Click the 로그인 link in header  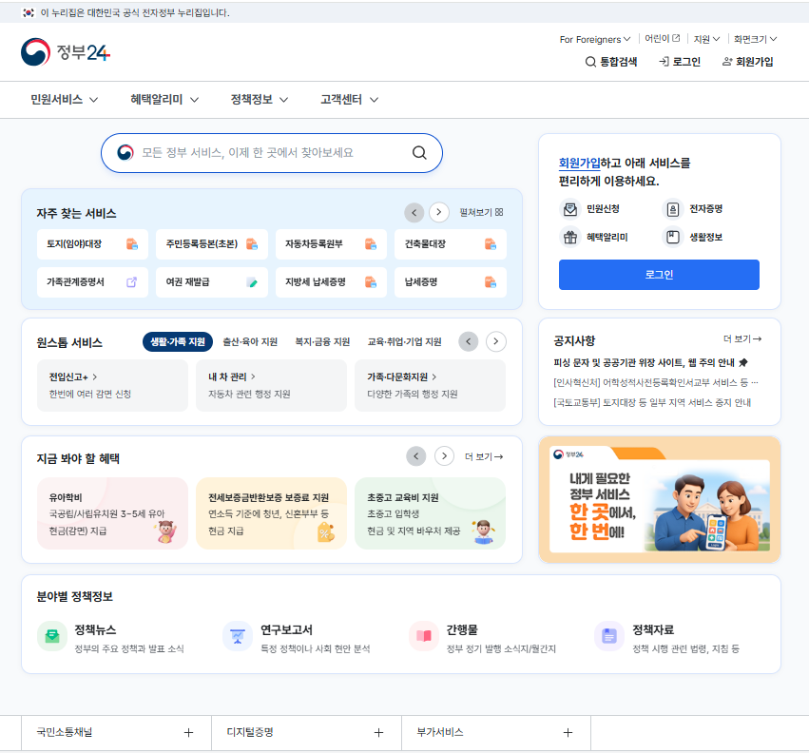click(x=680, y=62)
